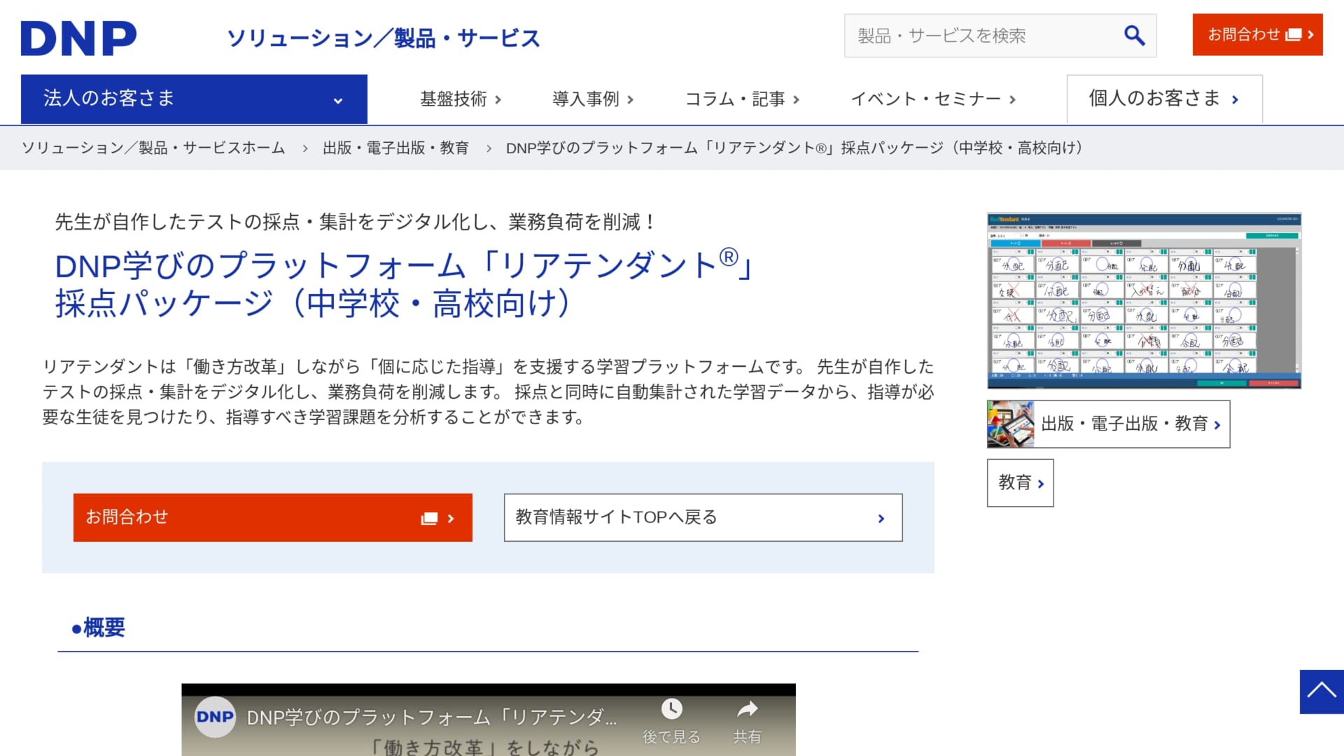Open the 導入事例 menu
This screenshot has height=756, width=1344.
click(x=593, y=99)
